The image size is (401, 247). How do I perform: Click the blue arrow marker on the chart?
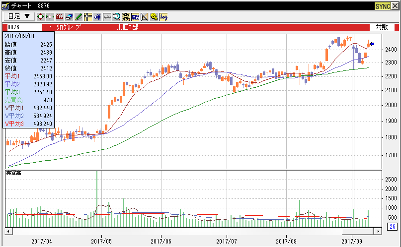[x=372, y=44]
